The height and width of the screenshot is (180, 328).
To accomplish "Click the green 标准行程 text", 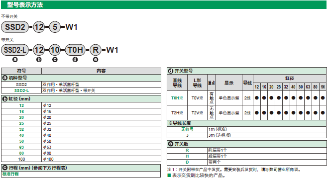I will point(10,174).
